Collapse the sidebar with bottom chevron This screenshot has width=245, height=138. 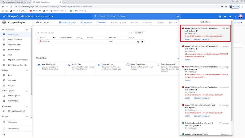tap(4, 135)
